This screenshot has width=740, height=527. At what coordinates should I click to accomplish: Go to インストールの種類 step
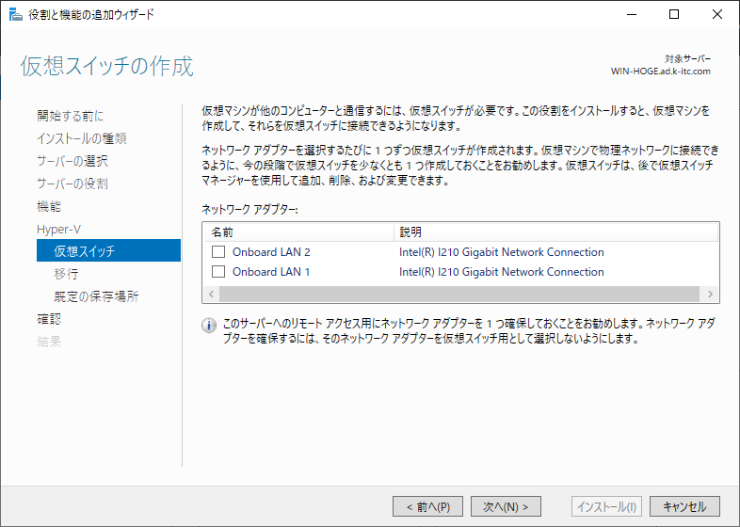pyautogui.click(x=82, y=138)
